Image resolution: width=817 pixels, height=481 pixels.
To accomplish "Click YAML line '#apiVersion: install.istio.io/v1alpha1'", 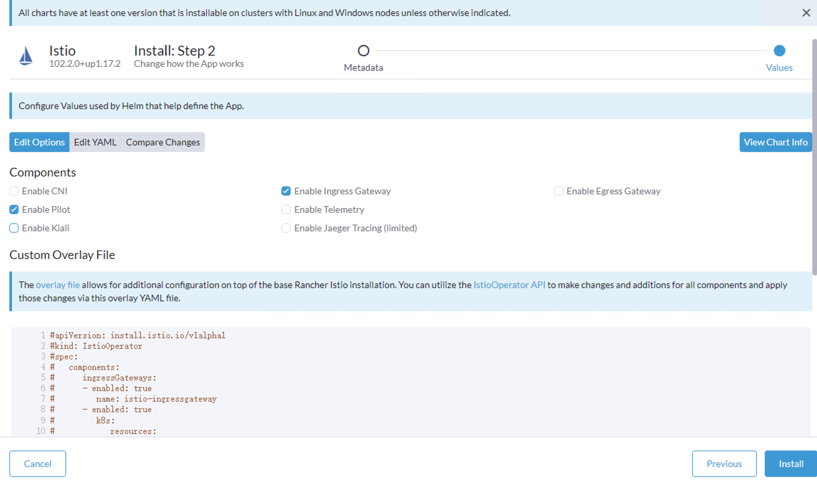I will click(x=137, y=336).
